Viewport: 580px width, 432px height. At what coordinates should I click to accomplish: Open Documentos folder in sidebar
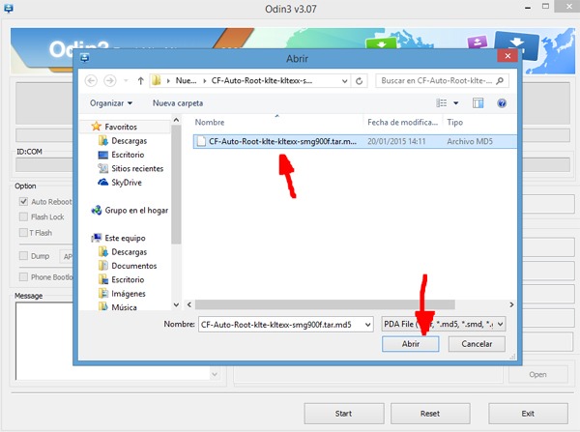pyautogui.click(x=134, y=266)
